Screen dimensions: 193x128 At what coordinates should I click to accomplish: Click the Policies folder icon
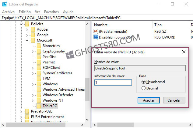coord(27,24)
